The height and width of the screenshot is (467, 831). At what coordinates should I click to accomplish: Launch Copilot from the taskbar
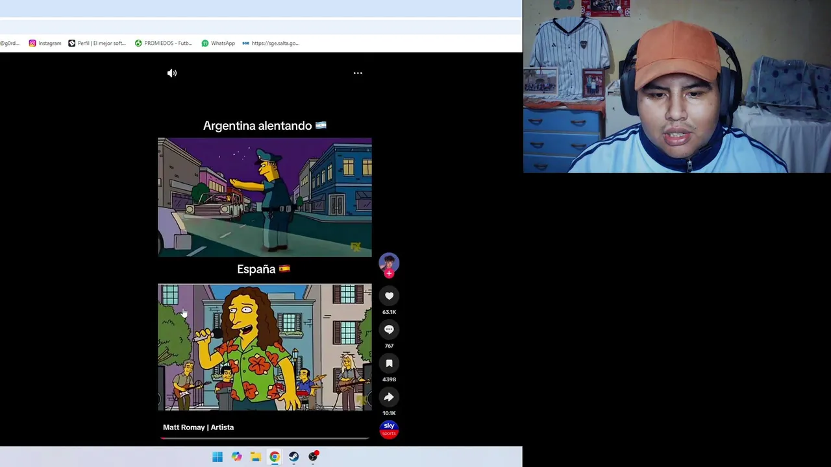tap(236, 457)
